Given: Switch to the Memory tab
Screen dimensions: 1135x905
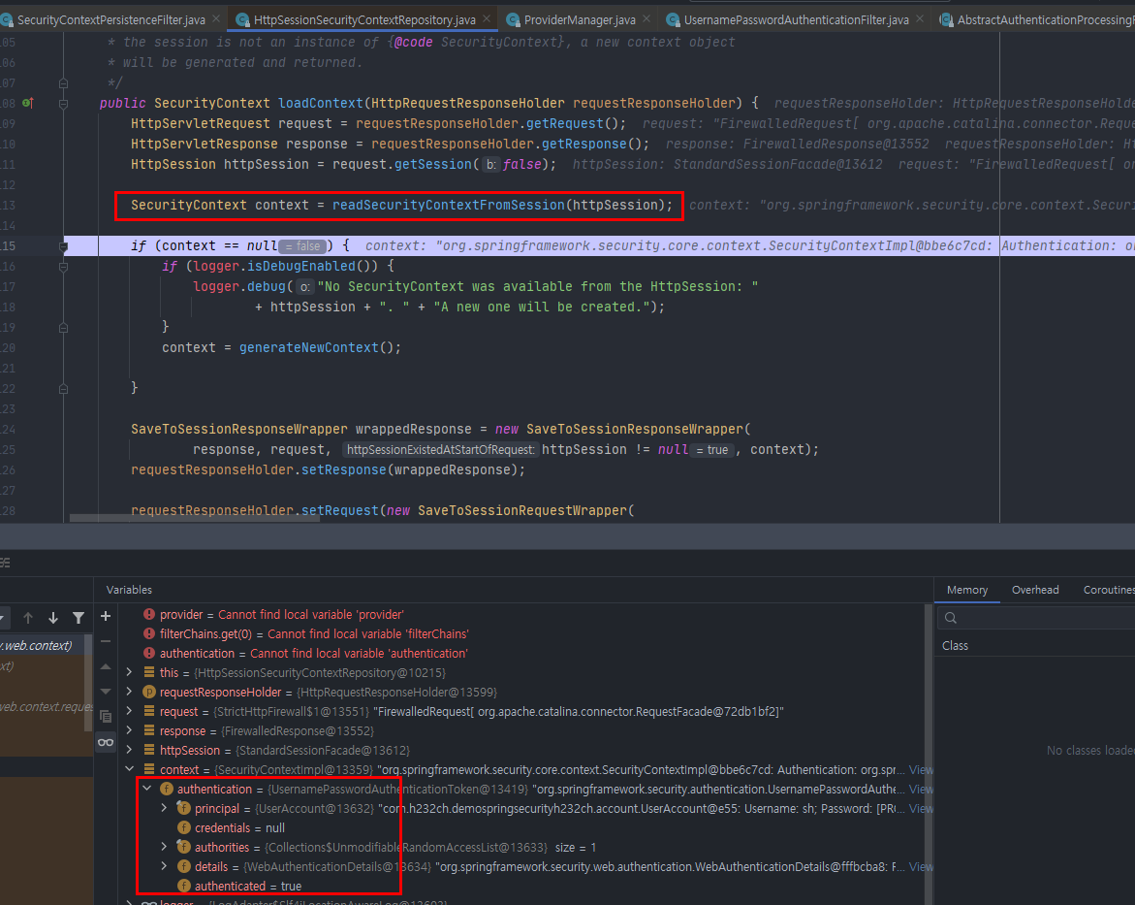Looking at the screenshot, I should 966,590.
